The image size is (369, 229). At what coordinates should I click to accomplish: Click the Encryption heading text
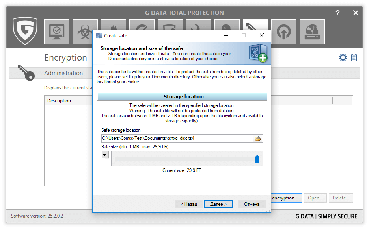tap(66, 57)
